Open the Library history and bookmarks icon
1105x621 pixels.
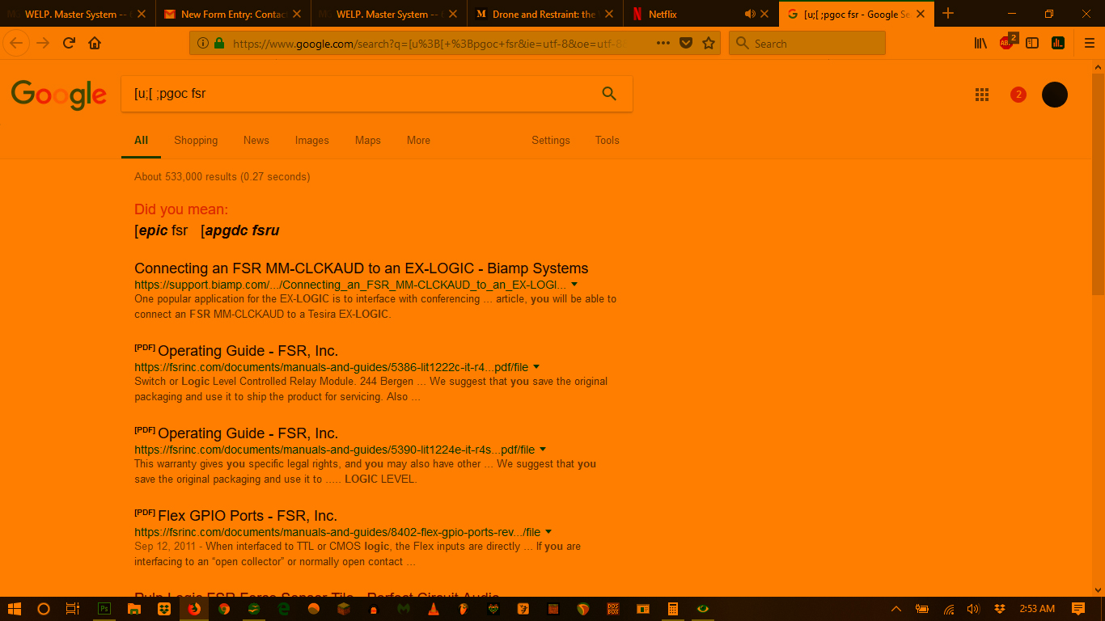[x=980, y=44]
